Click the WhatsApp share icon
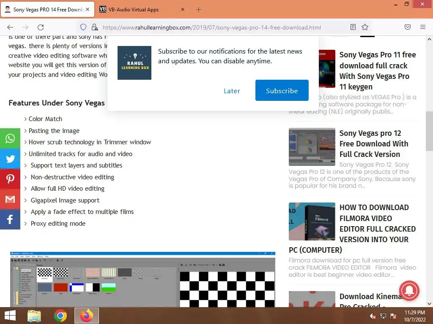This screenshot has height=324, width=433. 10,138
